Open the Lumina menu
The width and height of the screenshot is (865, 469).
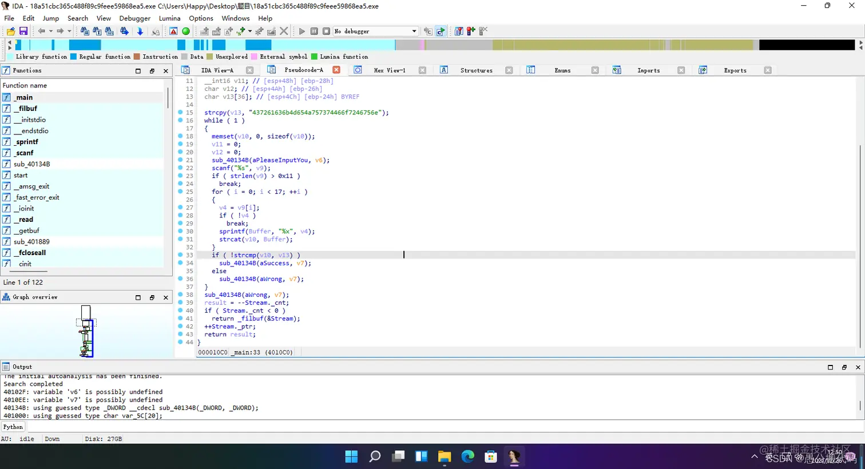[169, 18]
